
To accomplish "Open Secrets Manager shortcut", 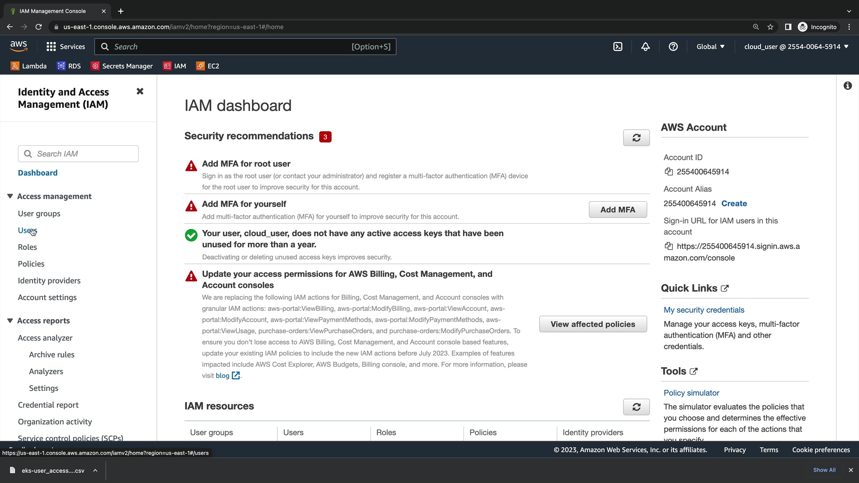I will (x=122, y=66).
